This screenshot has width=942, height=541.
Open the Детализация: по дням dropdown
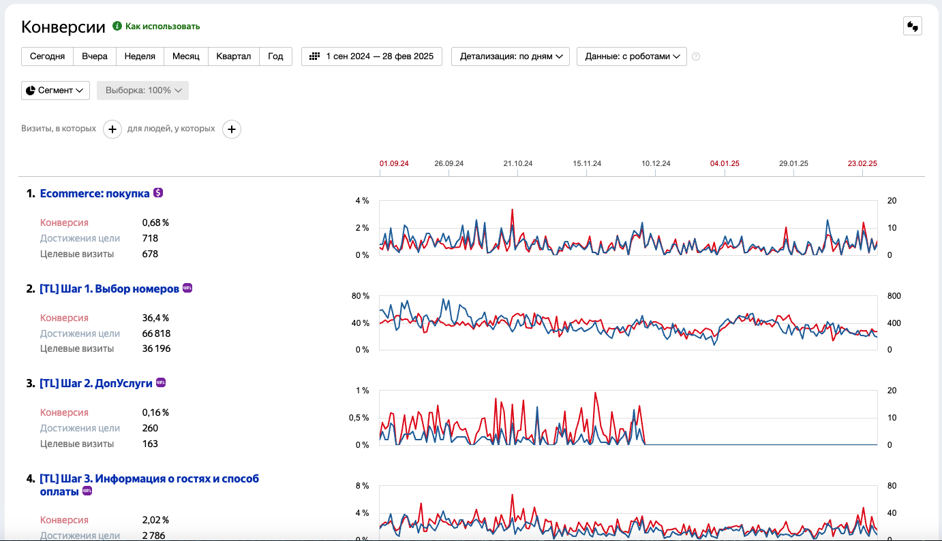coord(510,56)
